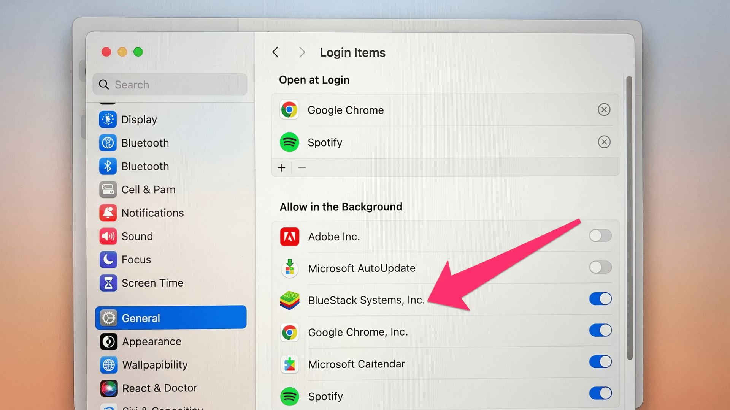Click the BlueStack Systems, Inc. label
730x410 pixels.
click(367, 300)
